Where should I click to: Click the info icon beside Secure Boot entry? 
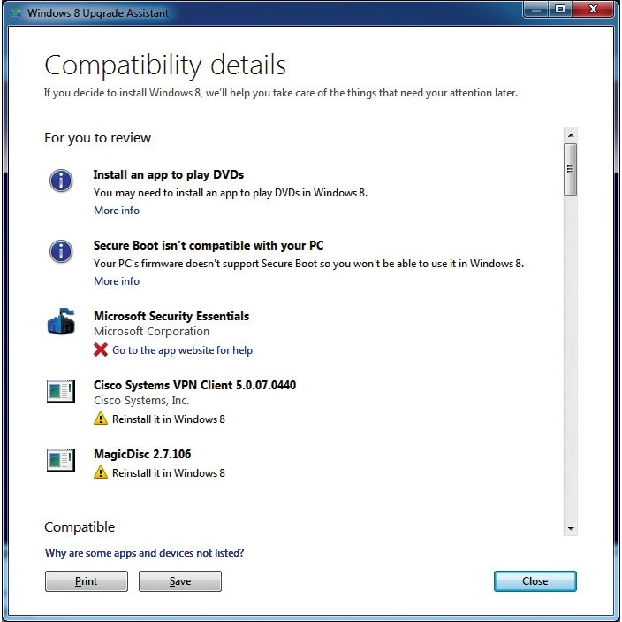61,251
